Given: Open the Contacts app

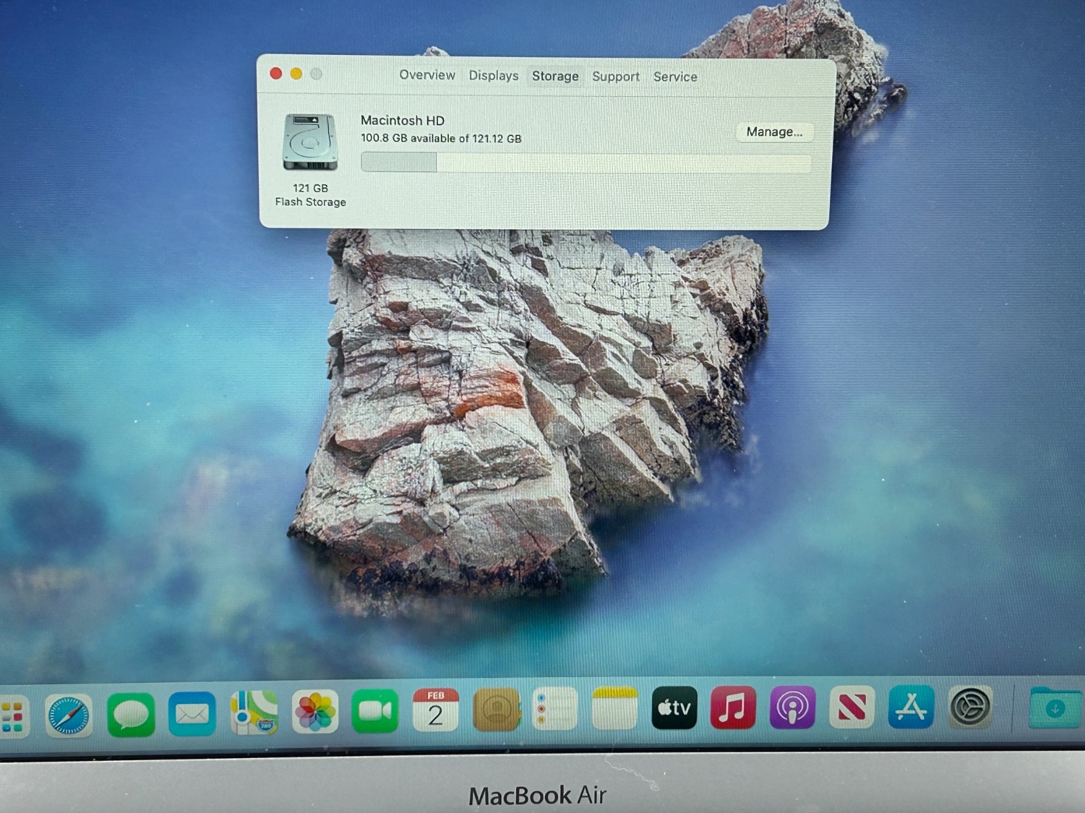Looking at the screenshot, I should point(496,709).
